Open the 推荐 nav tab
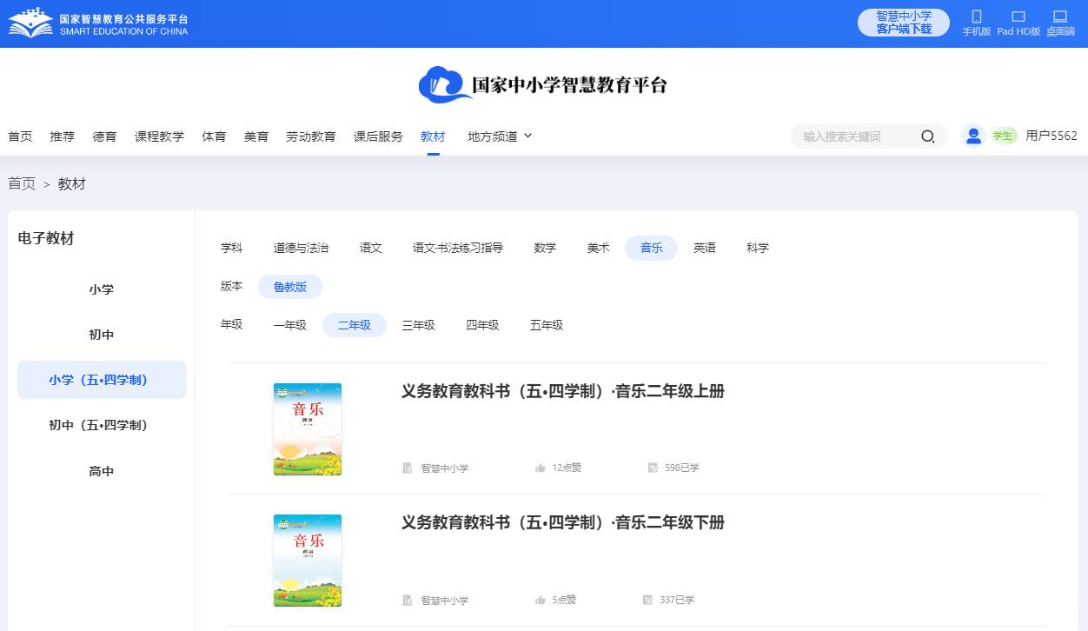Image resolution: width=1088 pixels, height=631 pixels. coord(63,136)
